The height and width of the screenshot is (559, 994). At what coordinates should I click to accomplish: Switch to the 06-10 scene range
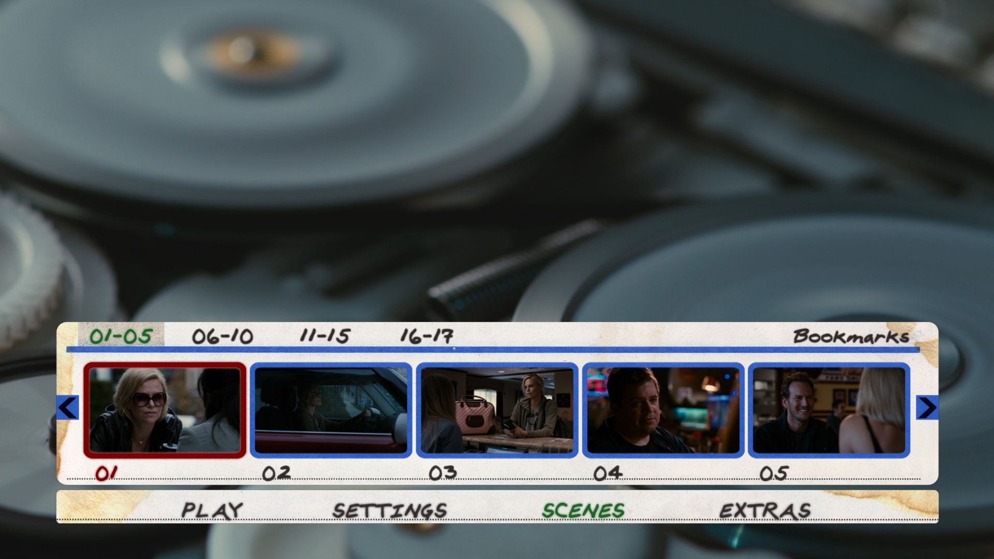click(x=223, y=336)
